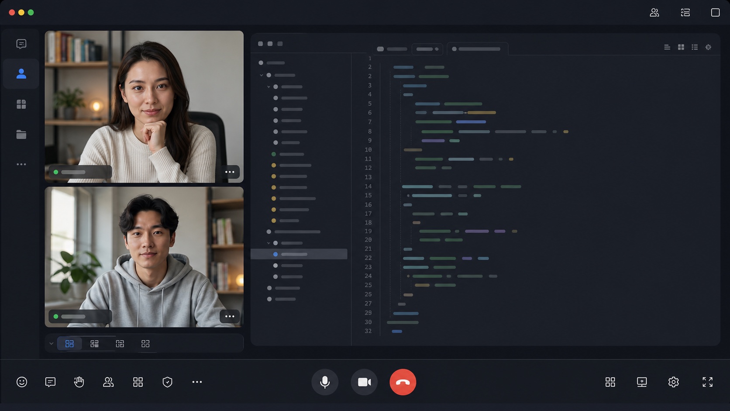The width and height of the screenshot is (730, 411).
Task: Open the more options dots in bottom toolbar
Action: 197,382
